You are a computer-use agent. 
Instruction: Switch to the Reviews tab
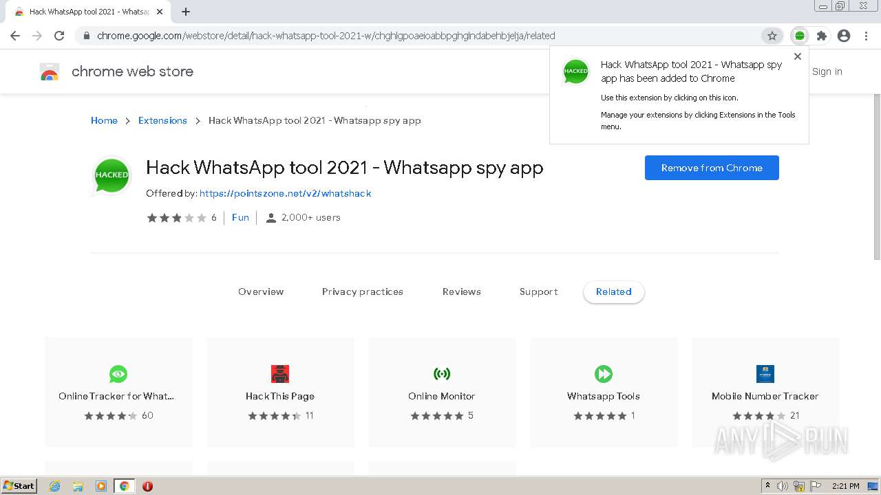point(462,291)
